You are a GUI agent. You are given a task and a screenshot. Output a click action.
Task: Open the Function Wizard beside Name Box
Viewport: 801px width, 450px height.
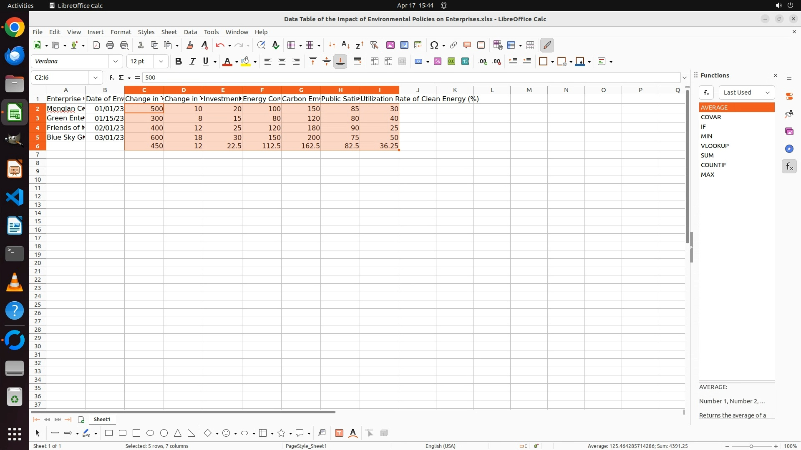click(x=111, y=77)
